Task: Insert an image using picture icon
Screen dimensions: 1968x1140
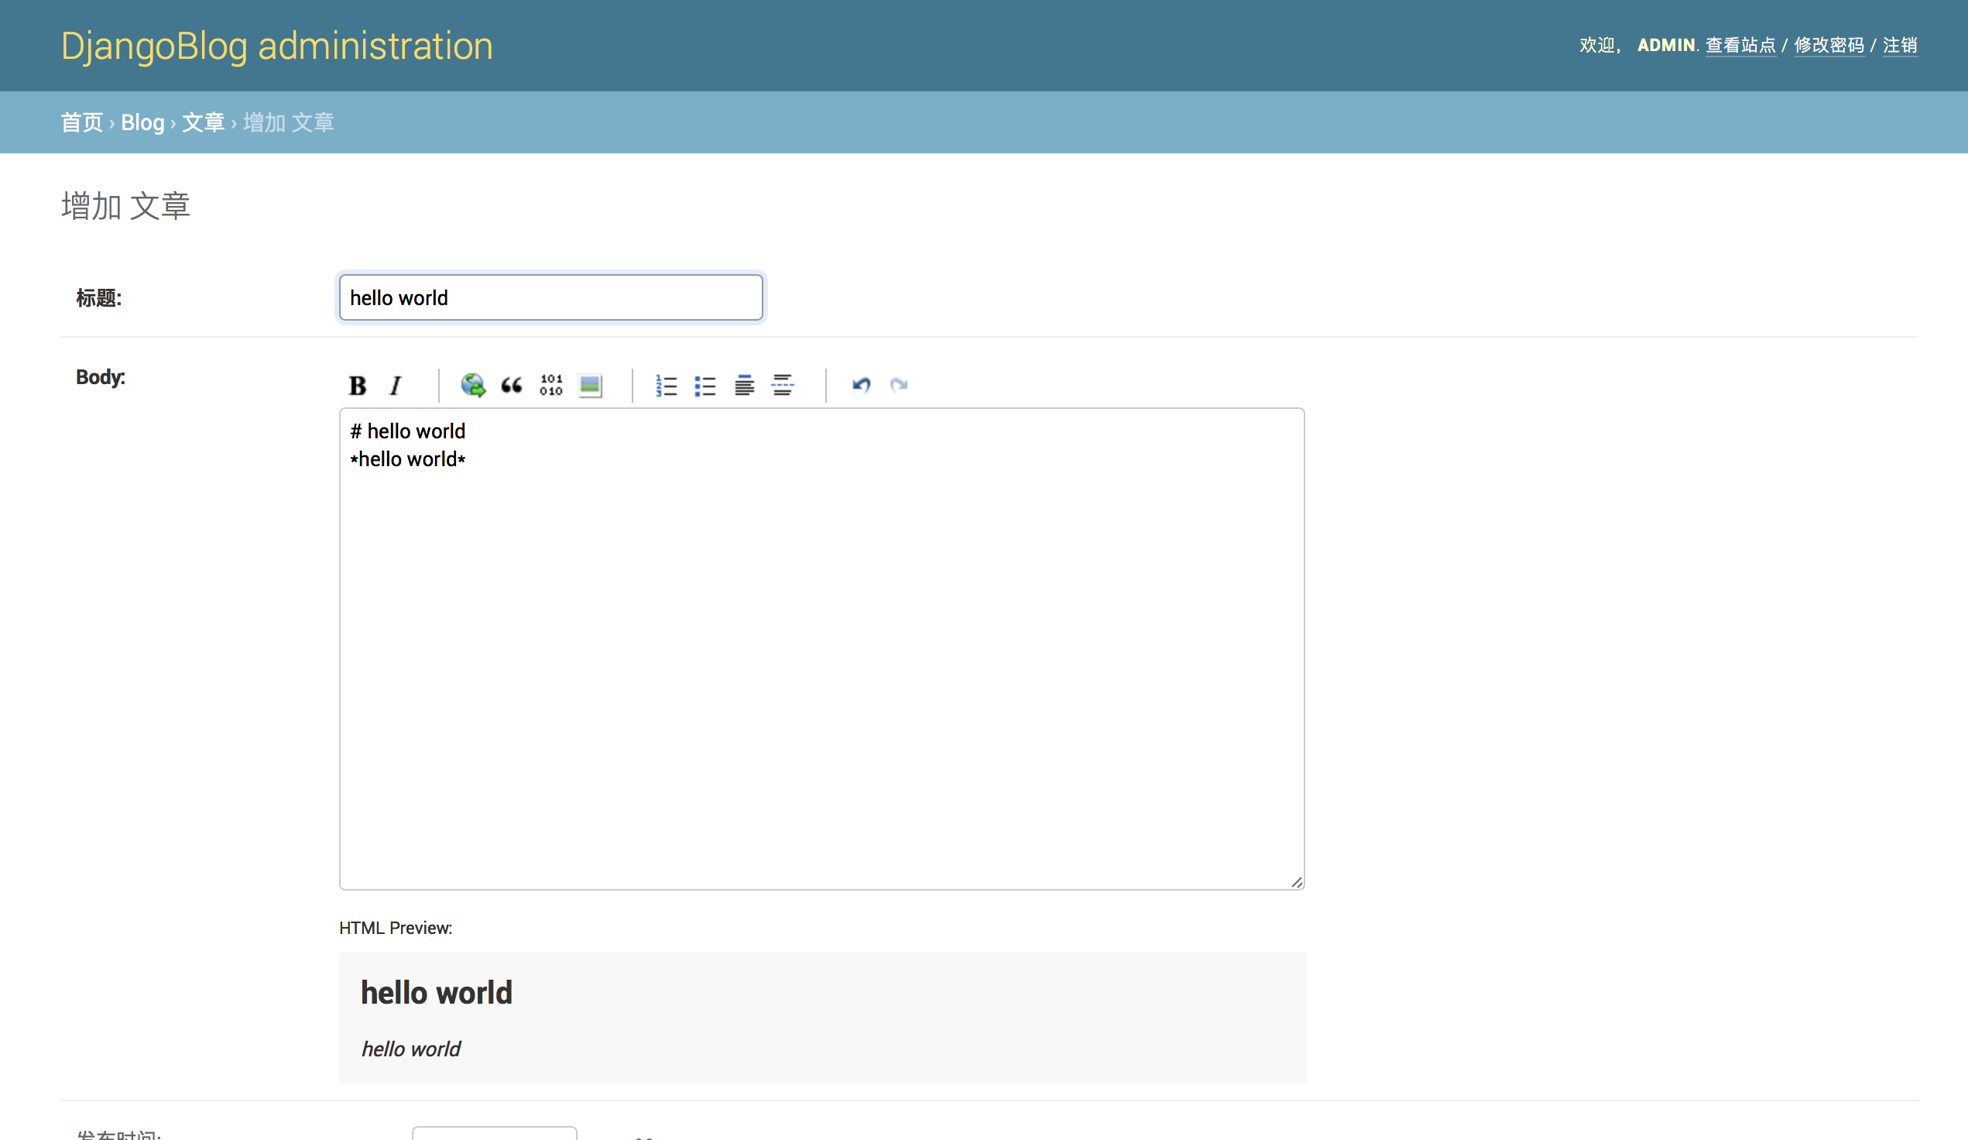Action: click(x=591, y=385)
